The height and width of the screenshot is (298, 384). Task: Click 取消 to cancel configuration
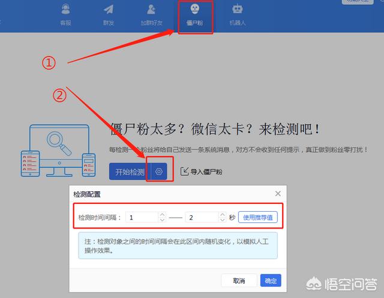(x=239, y=281)
